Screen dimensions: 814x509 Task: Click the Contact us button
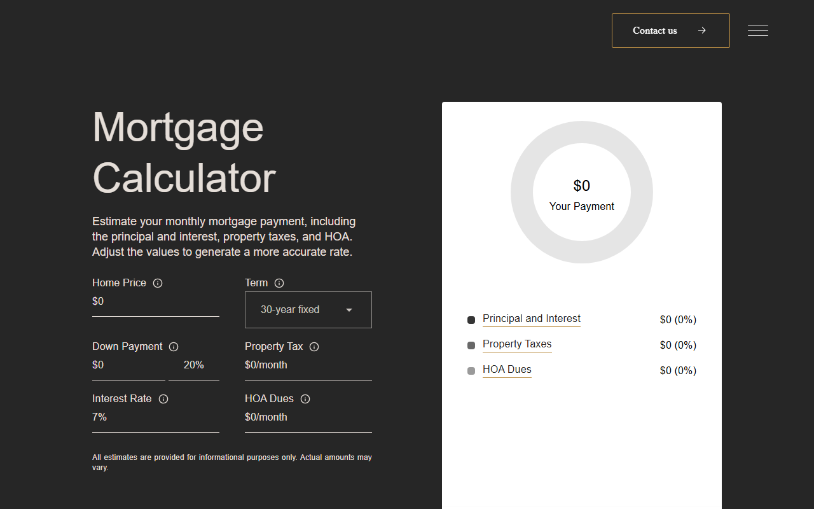[x=671, y=31]
